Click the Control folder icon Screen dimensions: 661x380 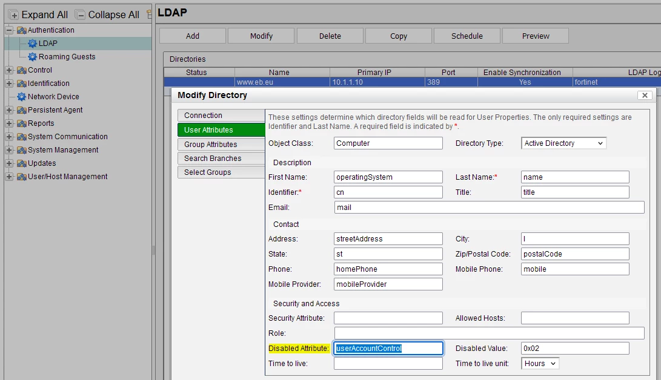click(21, 70)
